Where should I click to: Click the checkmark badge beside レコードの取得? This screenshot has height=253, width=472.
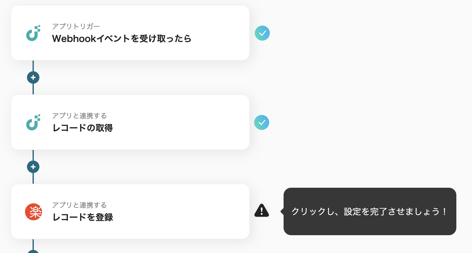tap(262, 122)
